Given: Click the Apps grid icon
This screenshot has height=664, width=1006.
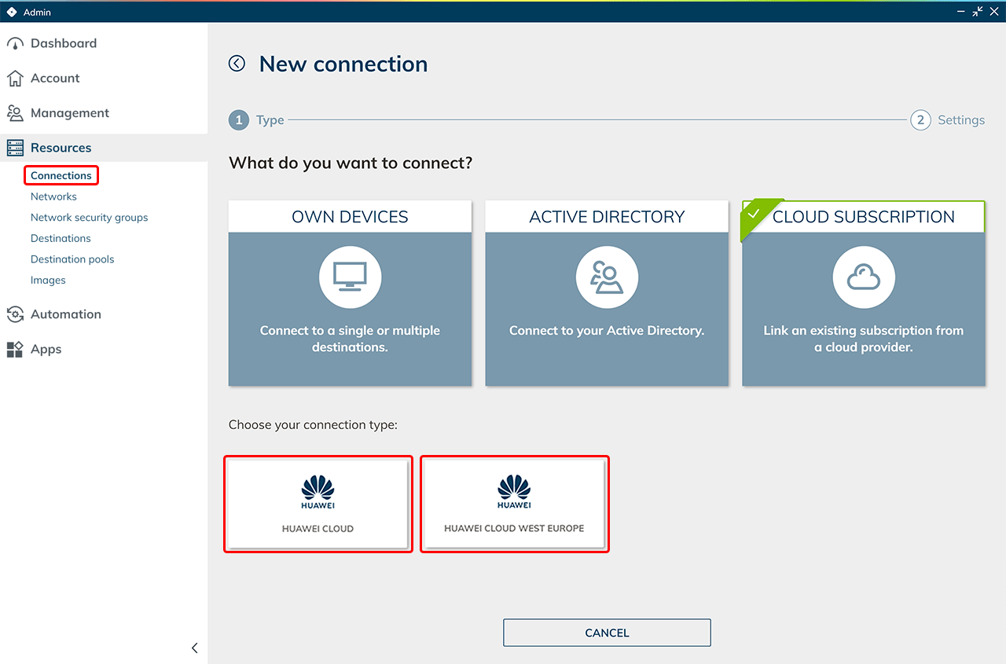Looking at the screenshot, I should (x=15, y=350).
